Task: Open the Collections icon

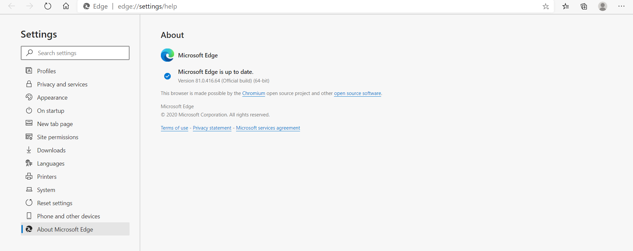Action: pos(584,6)
